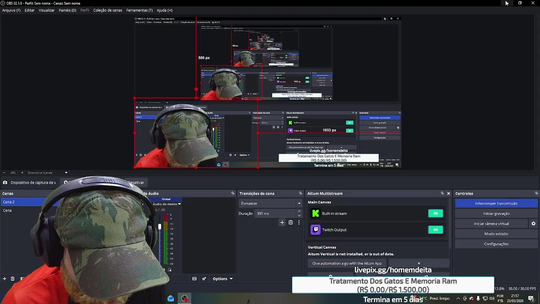540x304 pixels.
Task: Click the audio mixer volume slider handle
Action: pos(160,227)
